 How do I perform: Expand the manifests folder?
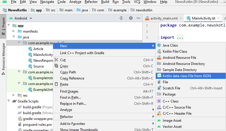(x=14, y=31)
